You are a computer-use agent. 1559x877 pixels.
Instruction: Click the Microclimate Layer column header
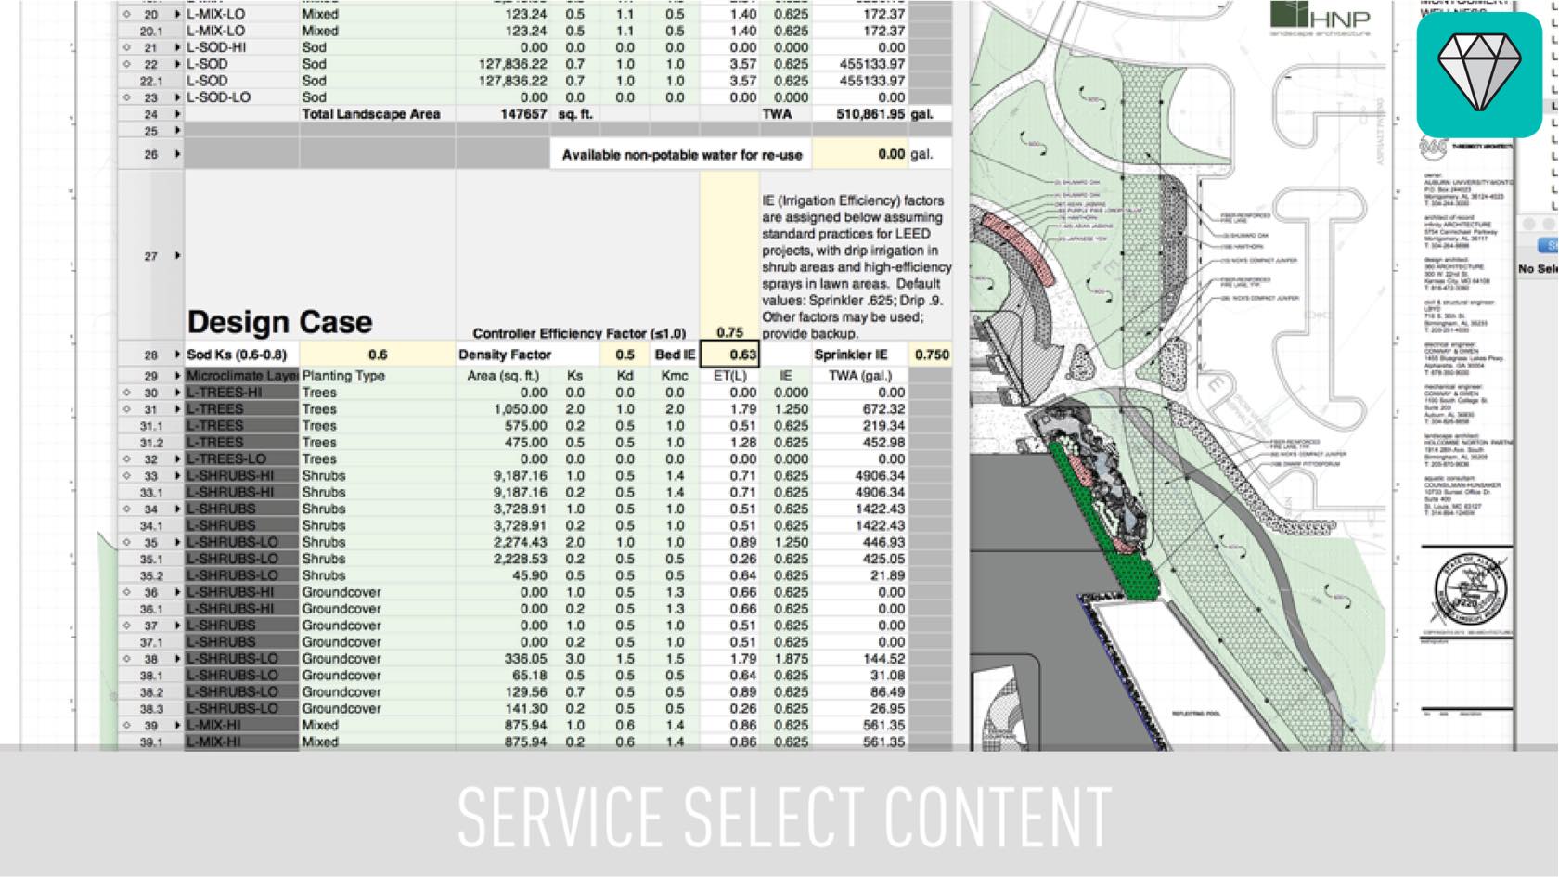241,376
